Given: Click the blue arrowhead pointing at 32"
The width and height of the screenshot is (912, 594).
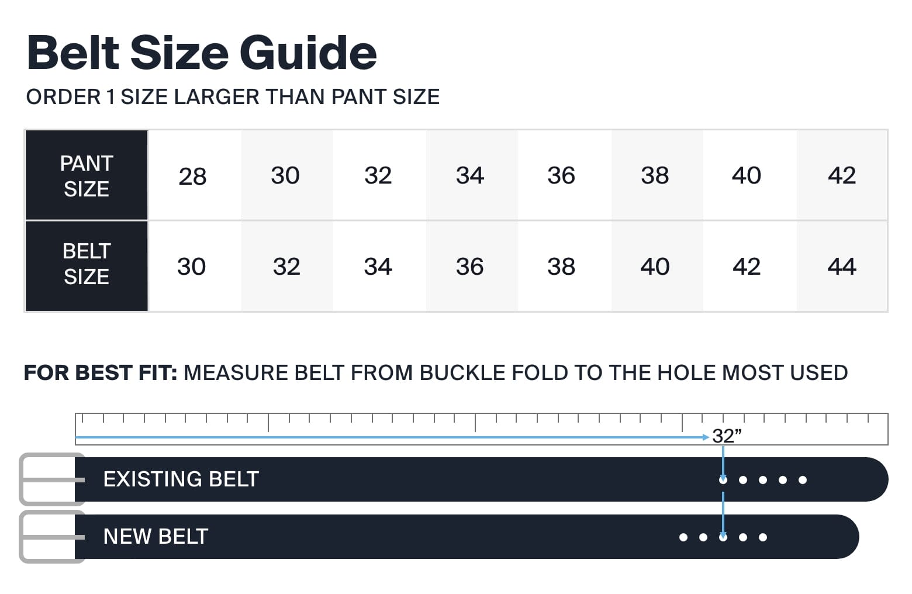Looking at the screenshot, I should click(706, 437).
